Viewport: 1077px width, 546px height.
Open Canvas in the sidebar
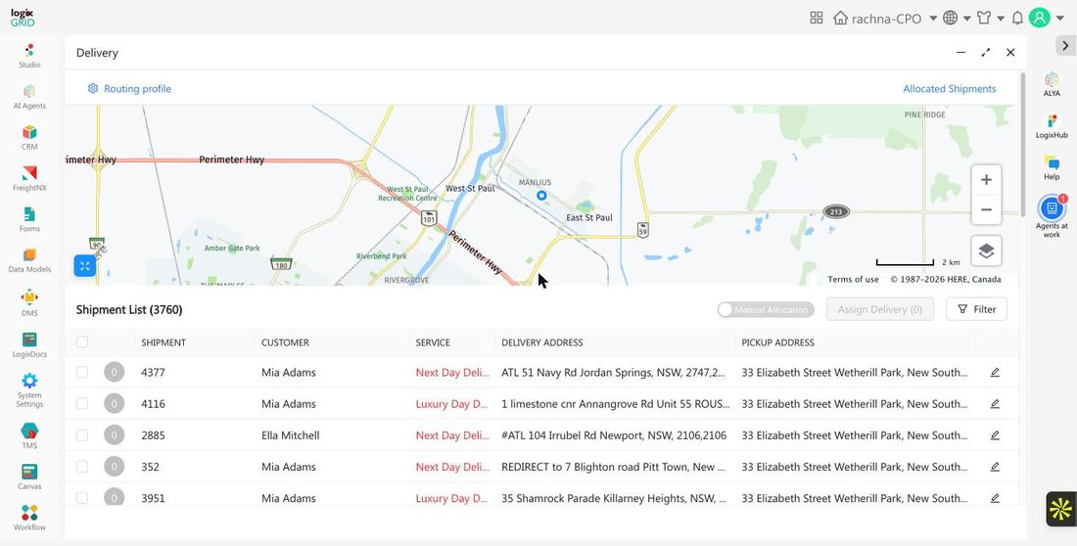(28, 478)
